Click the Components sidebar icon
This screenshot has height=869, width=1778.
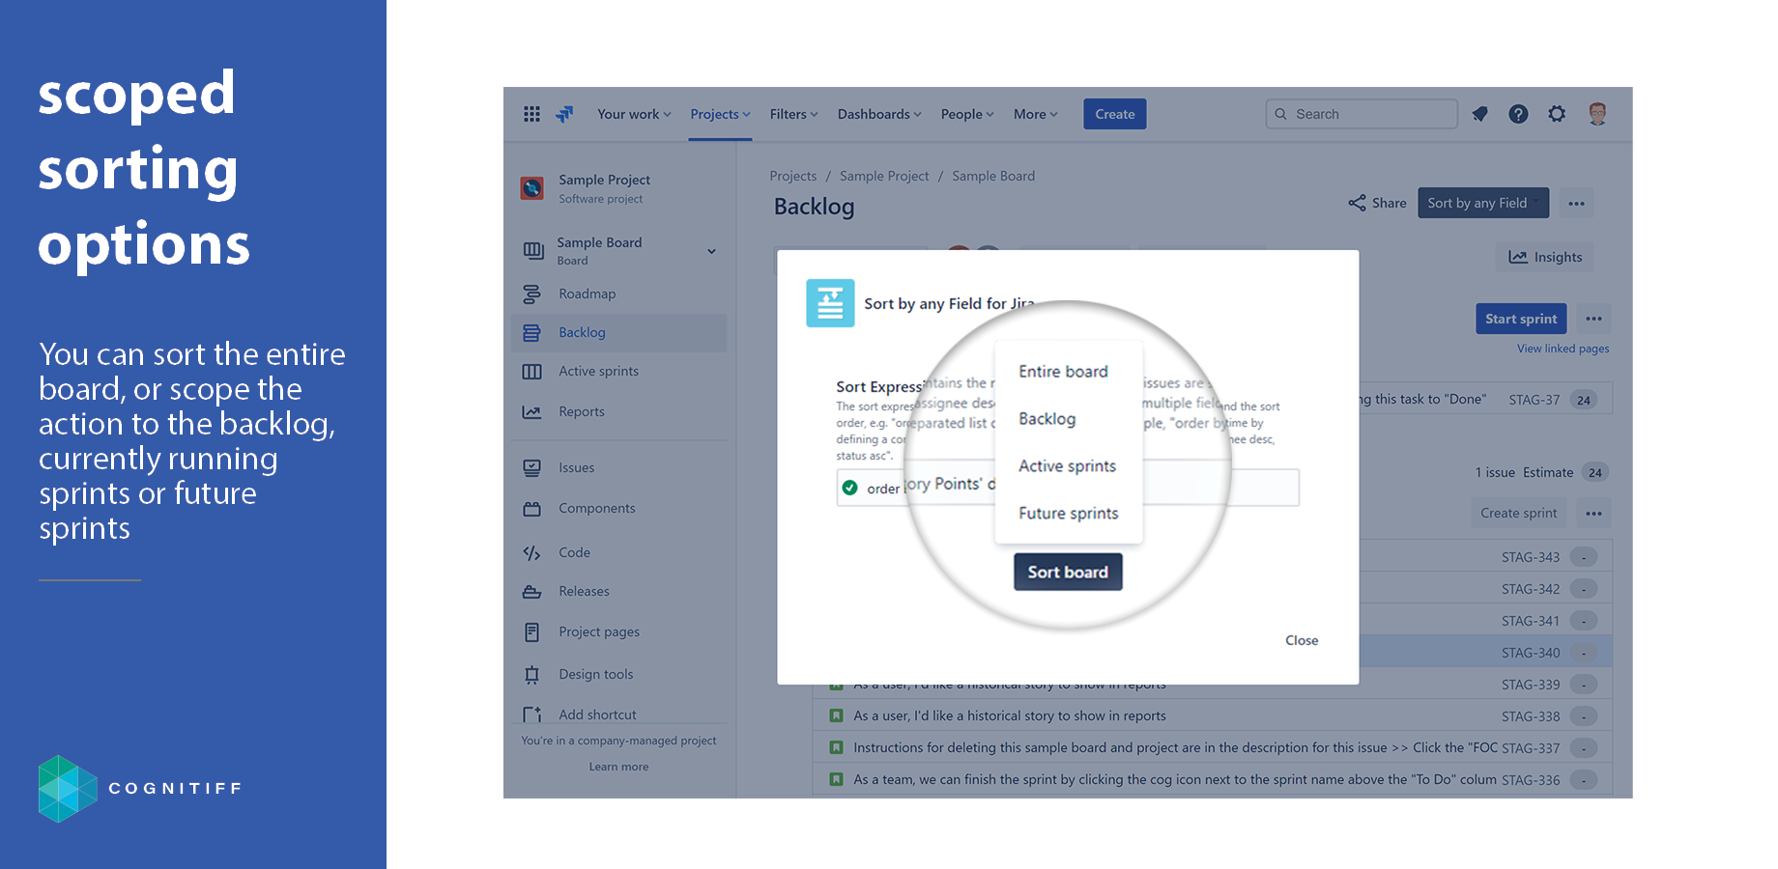click(x=531, y=509)
